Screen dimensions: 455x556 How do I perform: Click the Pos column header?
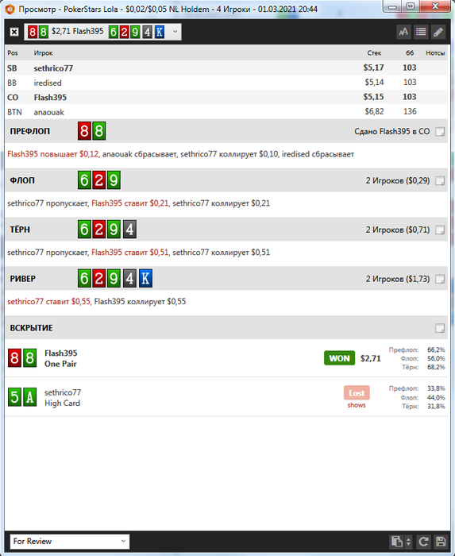[x=13, y=53]
